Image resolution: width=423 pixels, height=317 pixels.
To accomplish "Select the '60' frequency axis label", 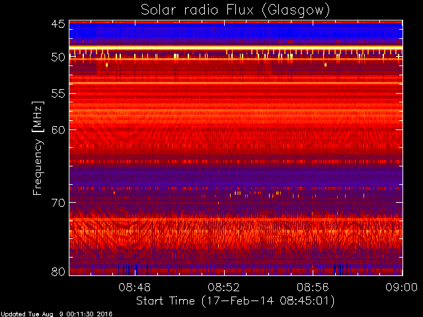I will click(58, 129).
